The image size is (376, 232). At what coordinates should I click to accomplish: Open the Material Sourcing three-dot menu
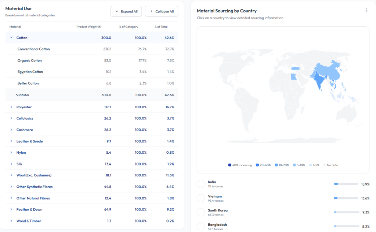point(366,11)
